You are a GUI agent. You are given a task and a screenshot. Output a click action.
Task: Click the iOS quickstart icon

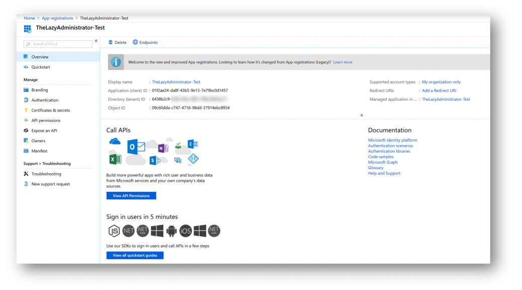click(x=186, y=231)
